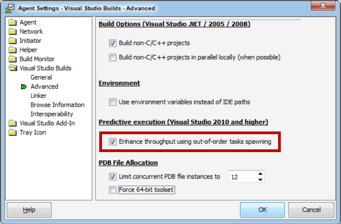
Task: Enable Force 64-bit toolset option
Action: [113, 190]
